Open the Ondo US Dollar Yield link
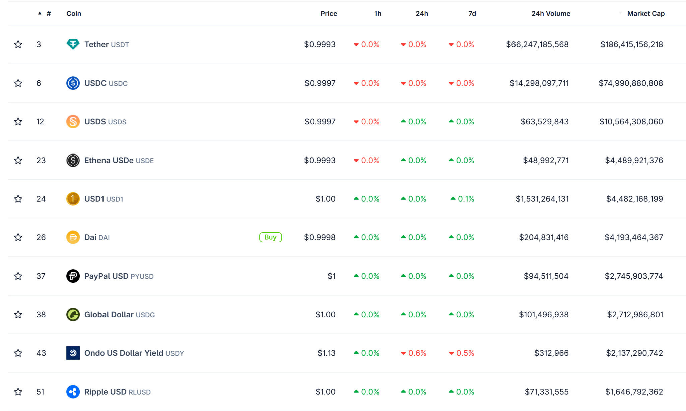 (134, 353)
